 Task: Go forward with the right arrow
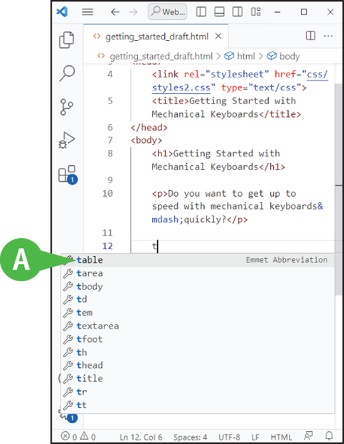coord(133,12)
